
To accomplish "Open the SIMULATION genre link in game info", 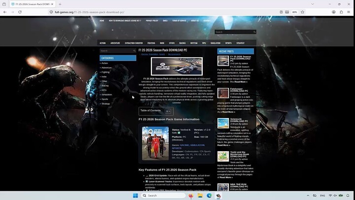I will click(x=198, y=145).
